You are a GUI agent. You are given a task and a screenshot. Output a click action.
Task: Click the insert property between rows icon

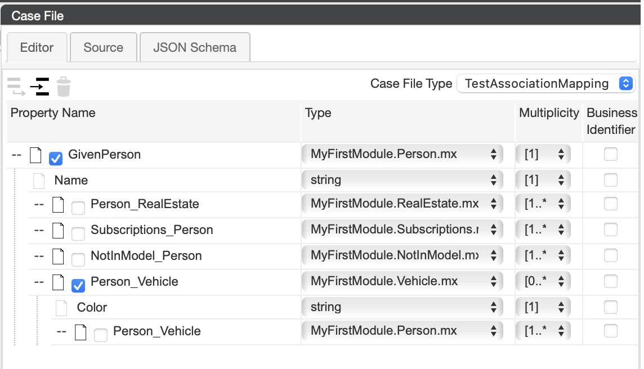point(39,87)
